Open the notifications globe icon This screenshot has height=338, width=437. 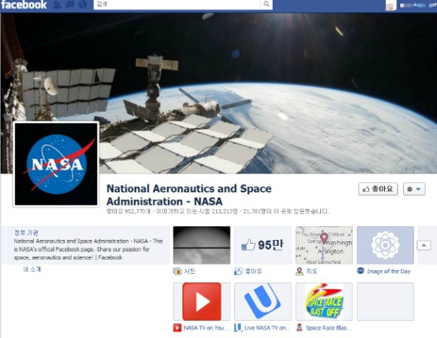coord(82,5)
